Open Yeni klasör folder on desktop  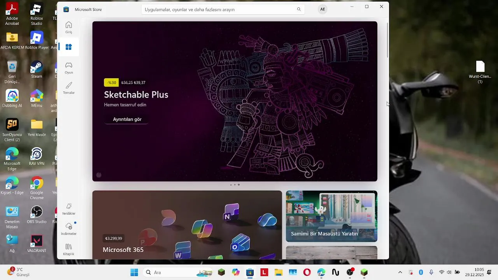[37, 128]
